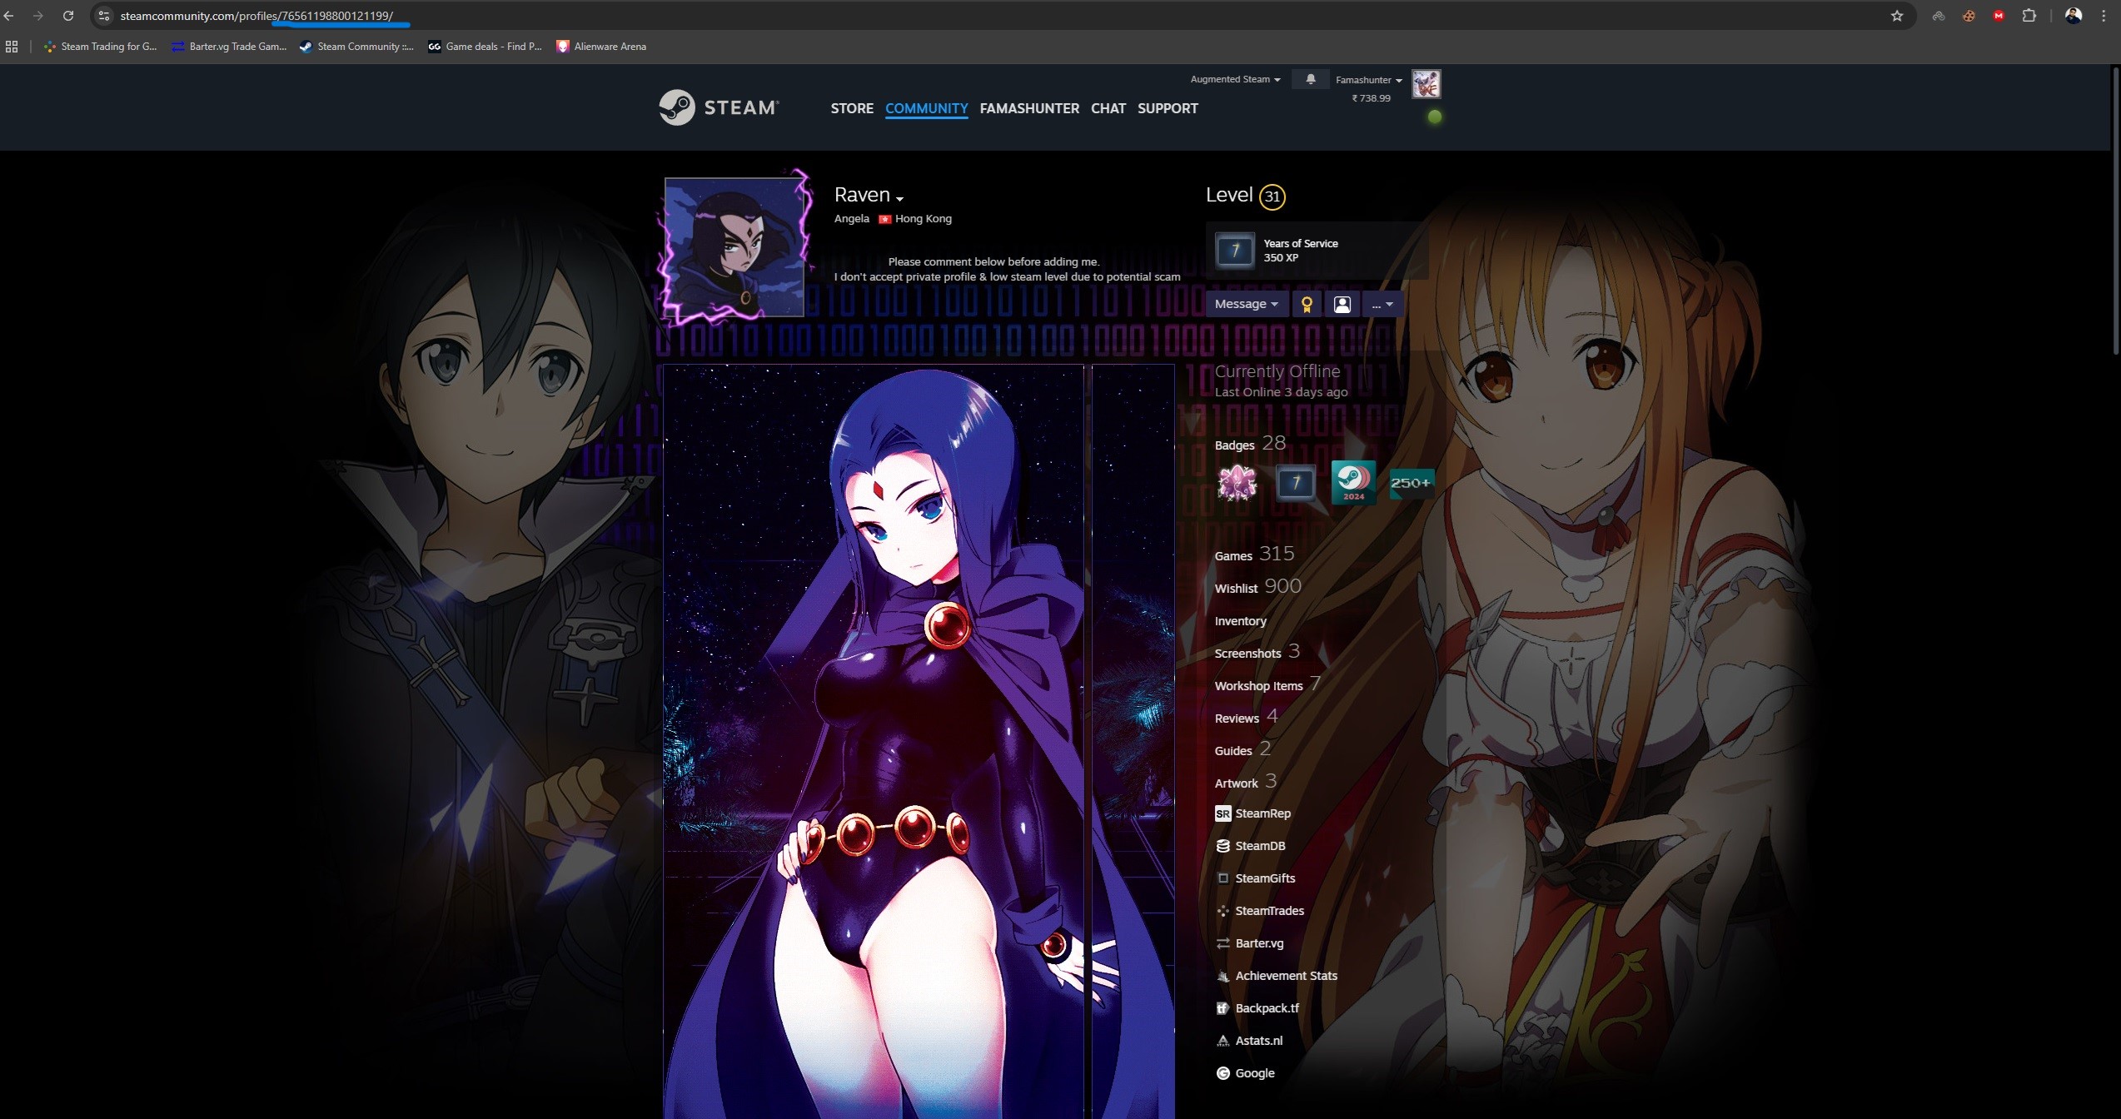Screen dimensions: 2121x1119
Task: Open the Artwork 3 link
Action: [1245, 782]
